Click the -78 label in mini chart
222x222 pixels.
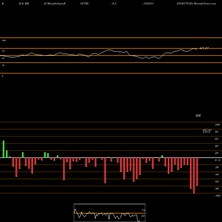(143, 210)
